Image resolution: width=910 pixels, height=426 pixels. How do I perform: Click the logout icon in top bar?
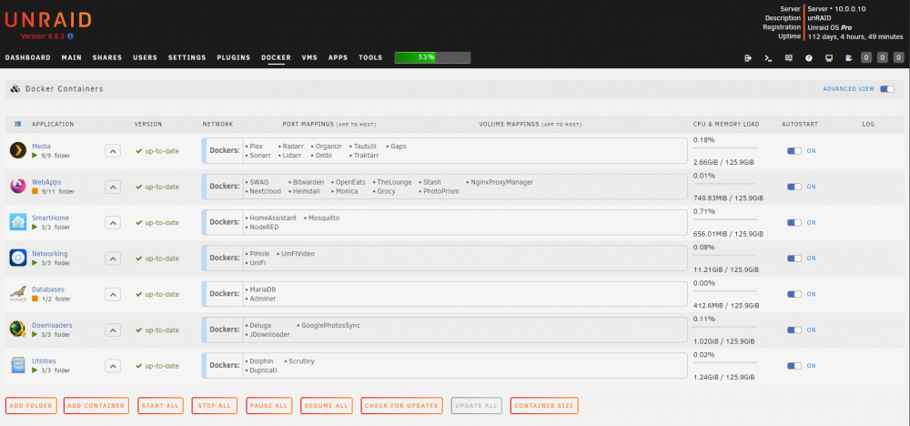pos(748,58)
